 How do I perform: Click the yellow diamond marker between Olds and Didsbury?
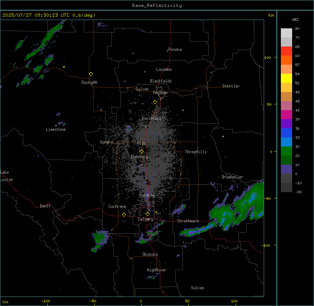coord(141,152)
